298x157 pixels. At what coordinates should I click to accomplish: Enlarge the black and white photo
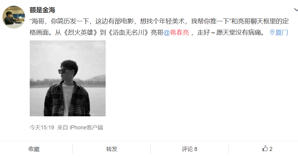coord(68,78)
